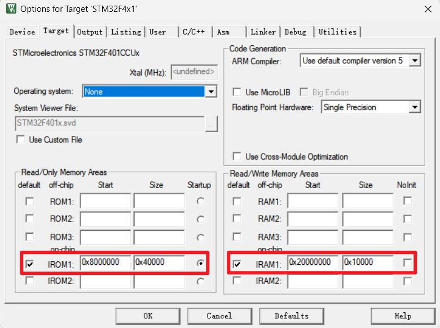Go to the Linker tab

[x=263, y=32]
